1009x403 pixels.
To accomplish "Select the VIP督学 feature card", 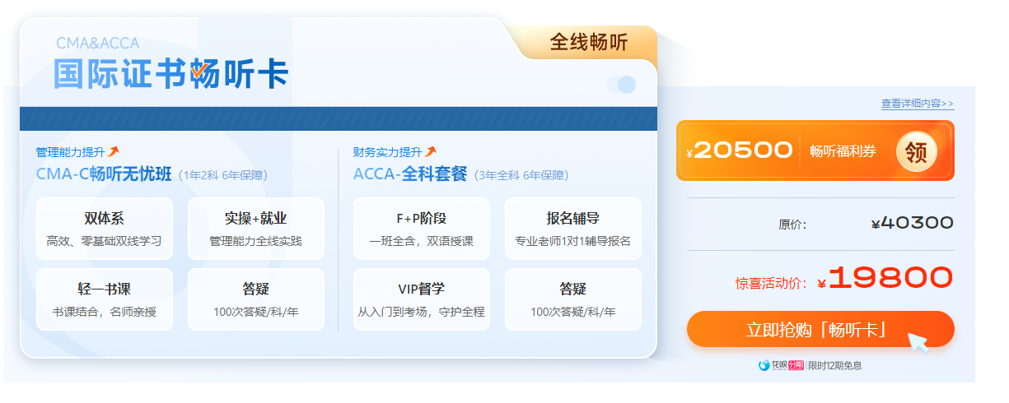I will pyautogui.click(x=422, y=299).
